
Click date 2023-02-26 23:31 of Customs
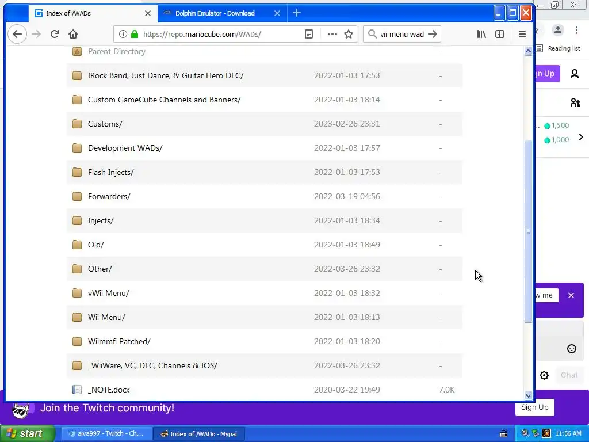coord(347,124)
